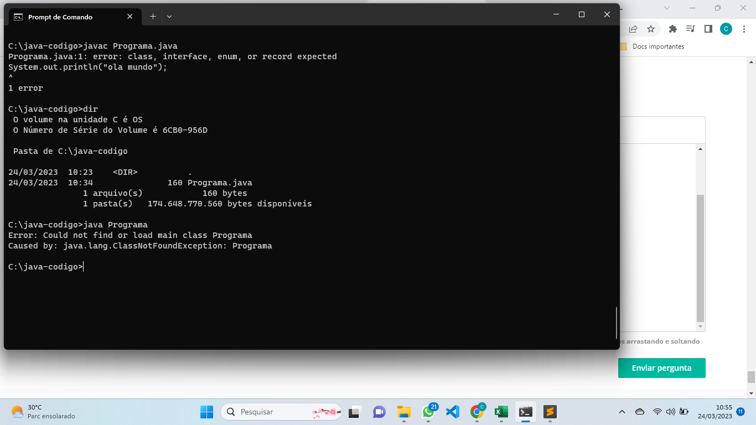The height and width of the screenshot is (425, 756).
Task: Click the Chrome window restore button
Action: coord(718,8)
